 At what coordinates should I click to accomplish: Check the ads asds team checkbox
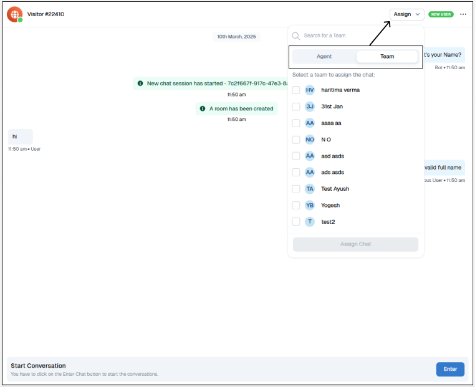point(296,172)
